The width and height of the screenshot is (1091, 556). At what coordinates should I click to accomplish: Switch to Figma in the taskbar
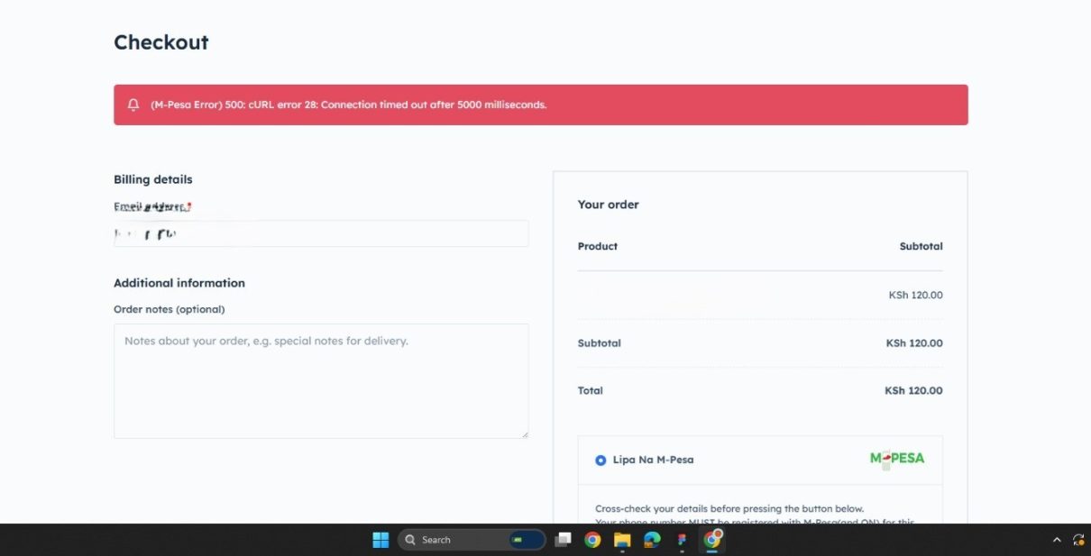(682, 540)
